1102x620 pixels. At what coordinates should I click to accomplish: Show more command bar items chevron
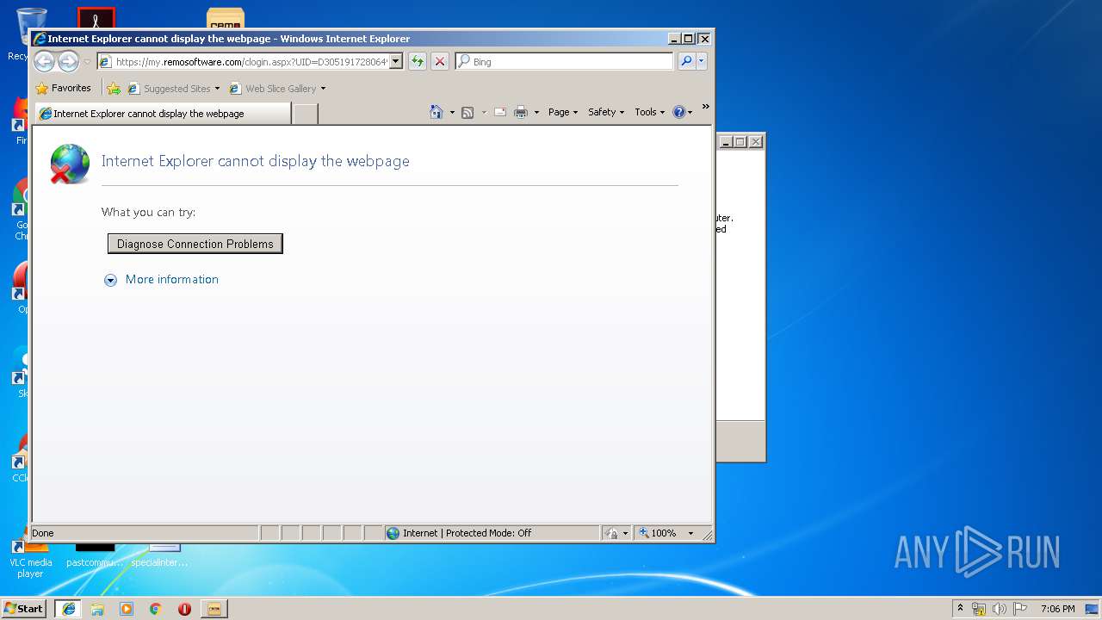[x=705, y=108]
